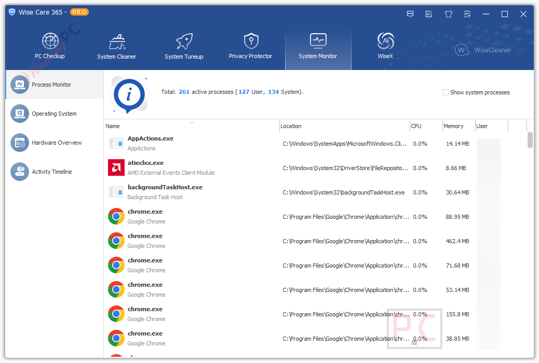Click Chrome icon of 71.68 MB process

[x=116, y=265]
